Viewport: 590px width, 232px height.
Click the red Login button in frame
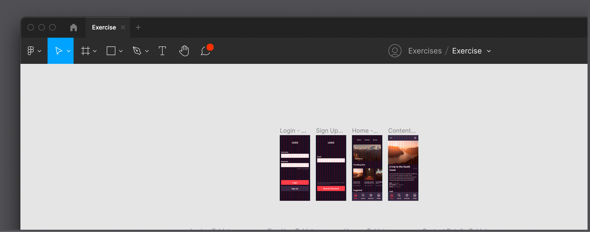295,183
